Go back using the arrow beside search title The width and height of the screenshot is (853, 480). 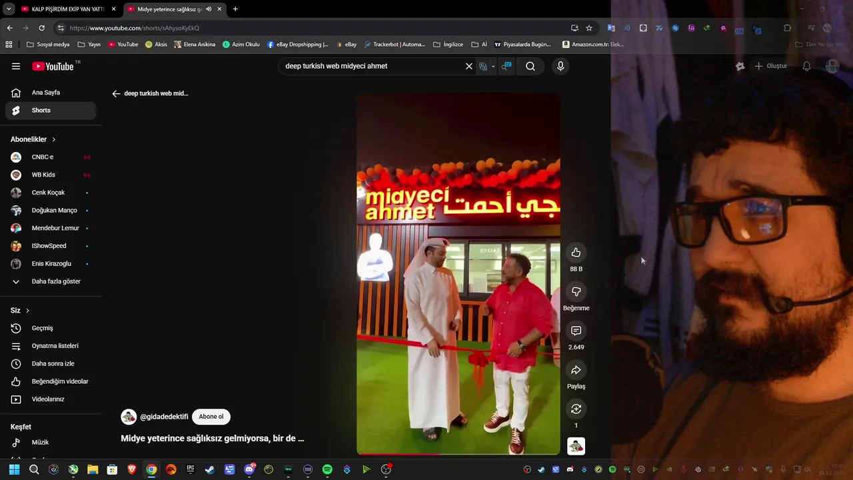116,93
